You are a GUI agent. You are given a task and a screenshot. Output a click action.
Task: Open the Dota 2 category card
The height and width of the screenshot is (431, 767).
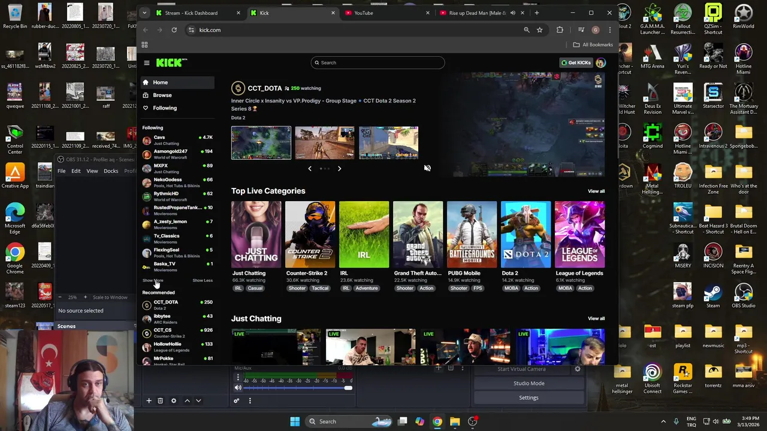pyautogui.click(x=526, y=235)
